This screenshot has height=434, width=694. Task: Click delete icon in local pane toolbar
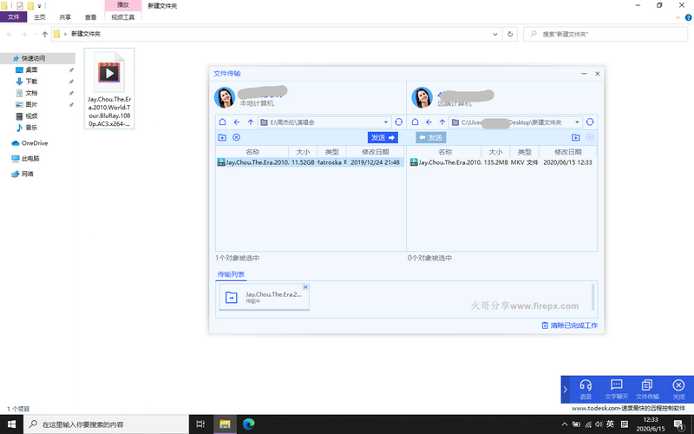click(x=237, y=137)
